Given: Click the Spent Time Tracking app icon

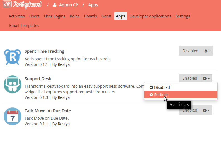Looking at the screenshot, I should tap(13, 56).
